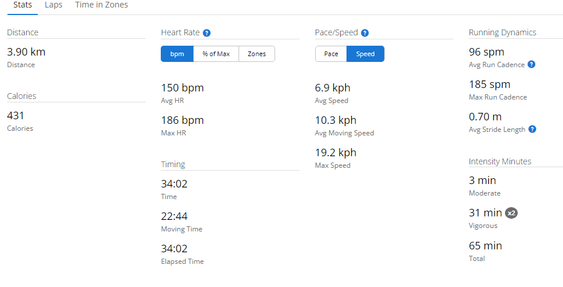Show heart rate as Zones

257,54
